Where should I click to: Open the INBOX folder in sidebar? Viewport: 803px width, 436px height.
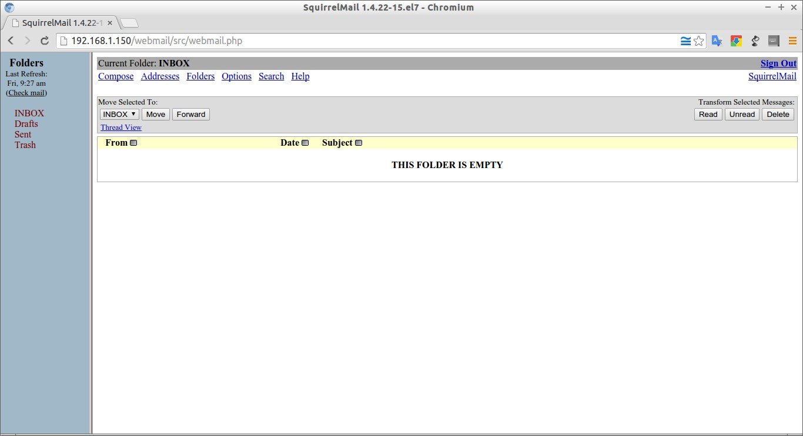click(x=29, y=113)
